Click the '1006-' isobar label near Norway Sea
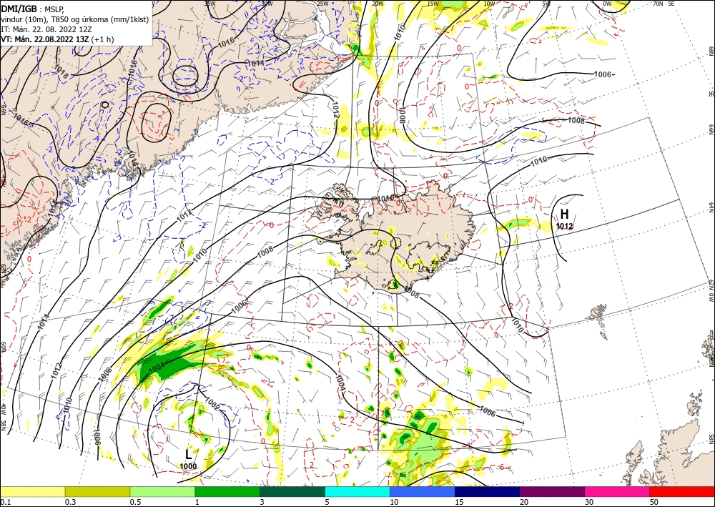Viewport: 715px width, 507px height. tap(604, 74)
